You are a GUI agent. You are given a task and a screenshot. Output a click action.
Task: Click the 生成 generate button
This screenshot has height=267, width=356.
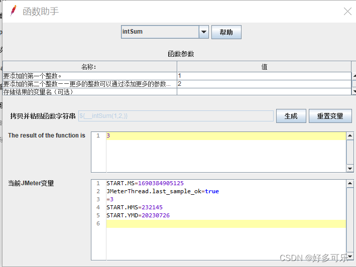click(x=291, y=116)
